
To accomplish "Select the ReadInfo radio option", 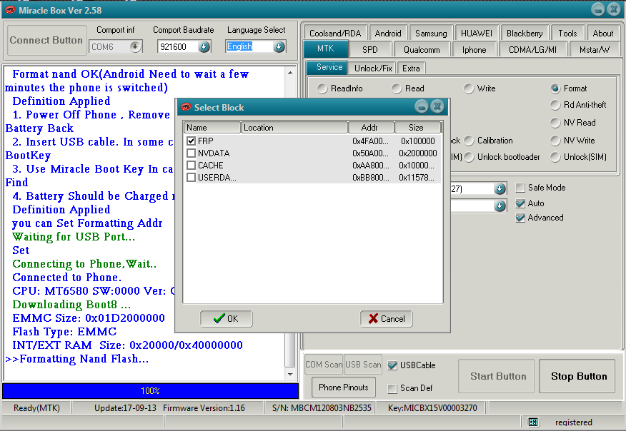I will pos(322,88).
